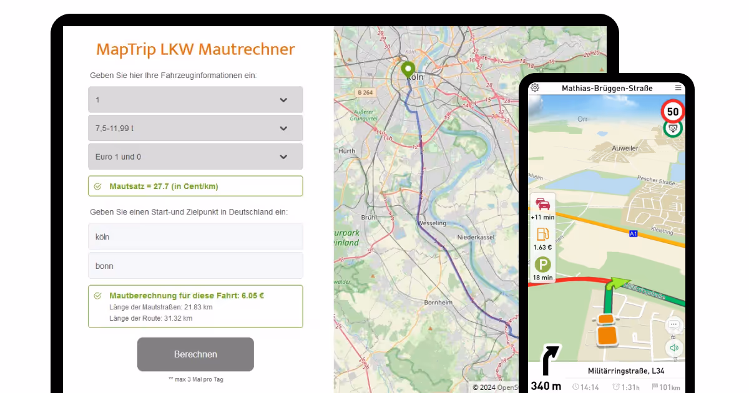Click the destination field containing bonn
Viewport: 749px width, 393px height.
click(195, 266)
